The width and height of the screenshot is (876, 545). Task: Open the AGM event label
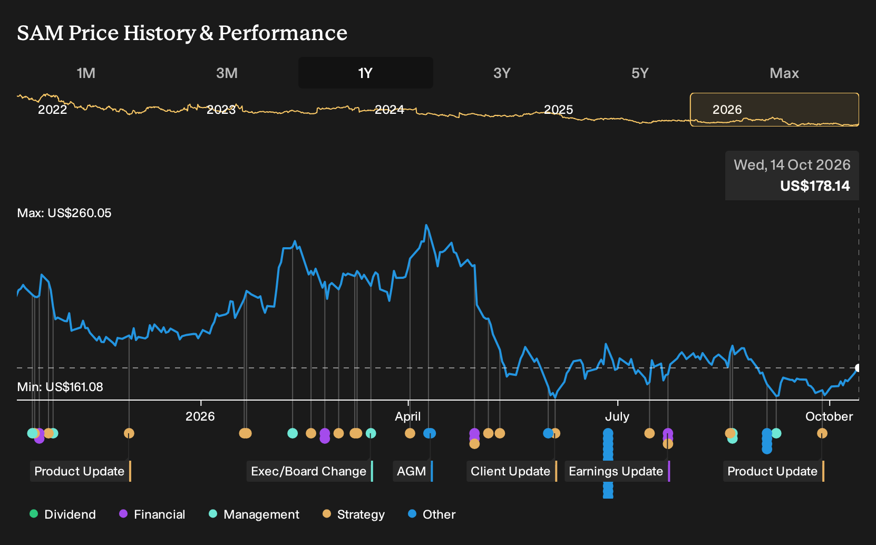413,471
